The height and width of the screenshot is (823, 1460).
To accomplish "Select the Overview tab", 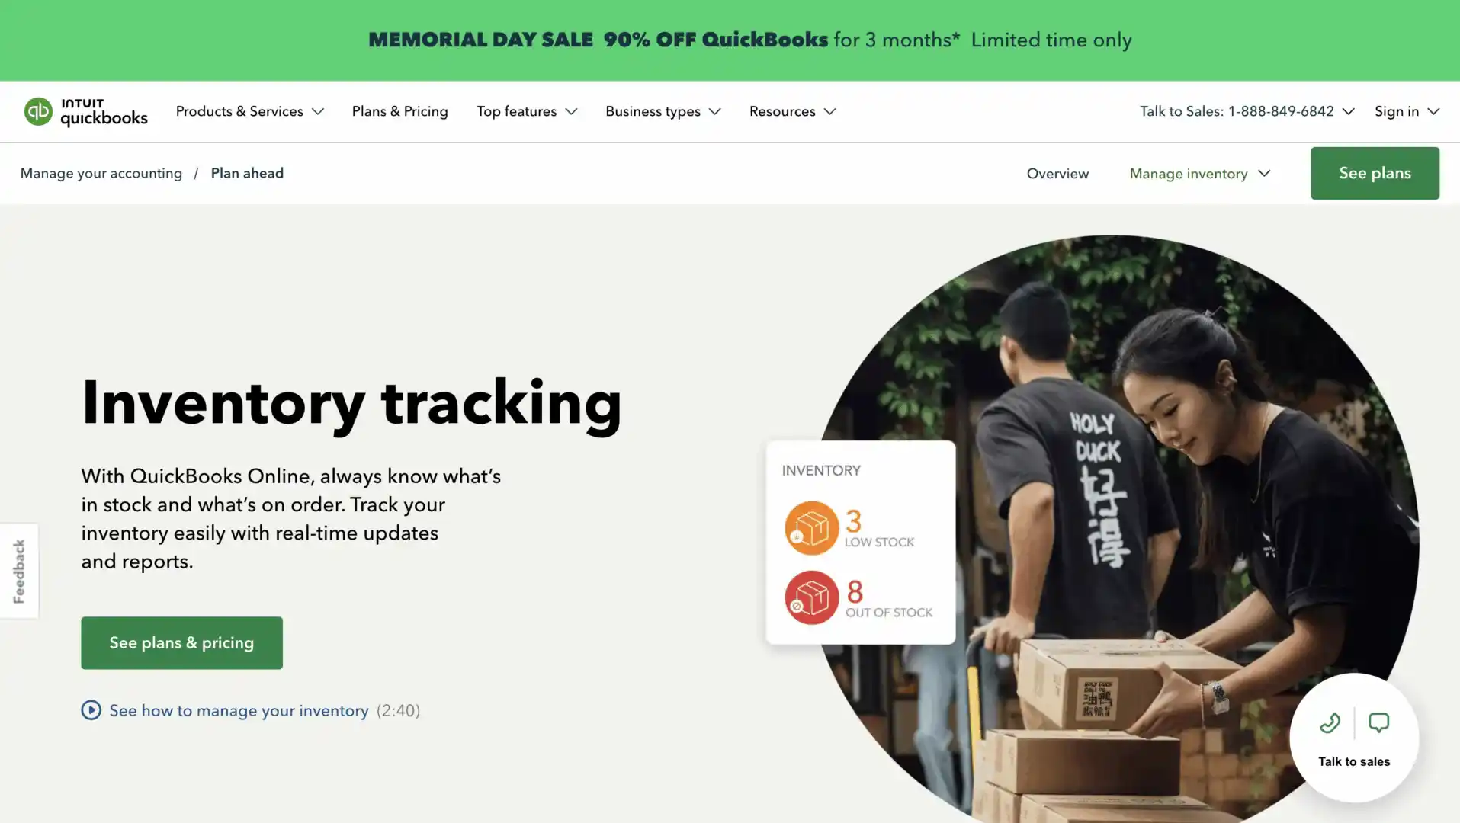I will point(1057,174).
